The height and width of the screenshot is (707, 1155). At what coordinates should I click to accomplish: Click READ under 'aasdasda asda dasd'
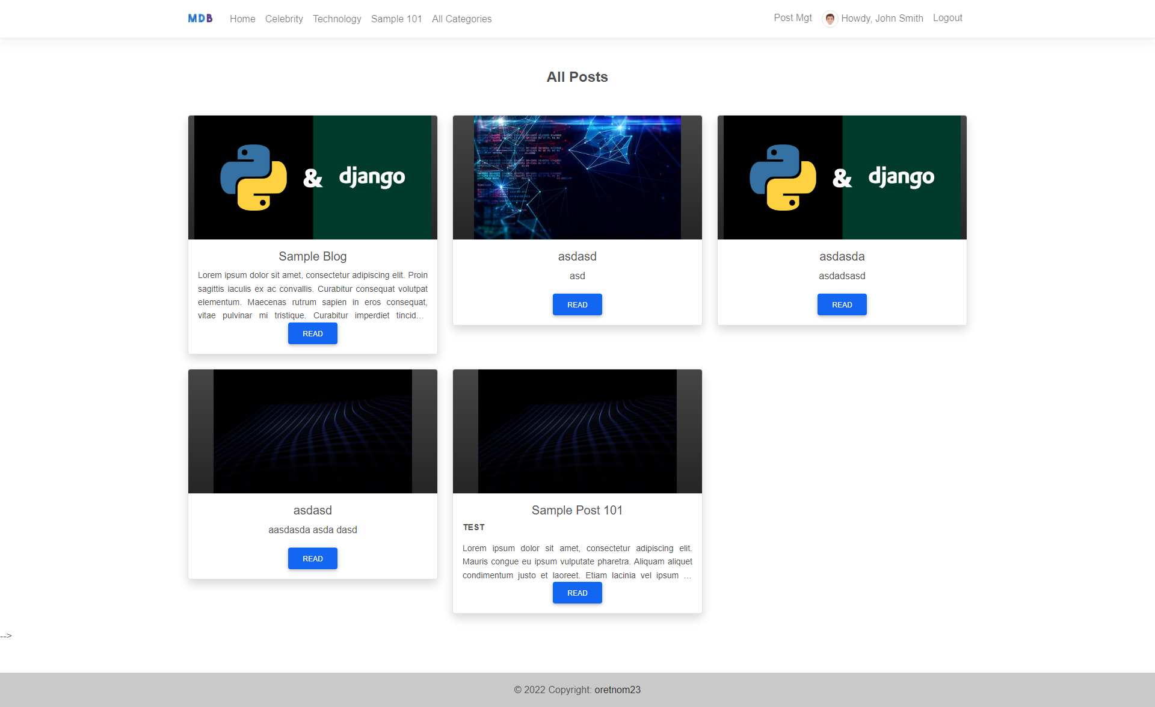313,558
